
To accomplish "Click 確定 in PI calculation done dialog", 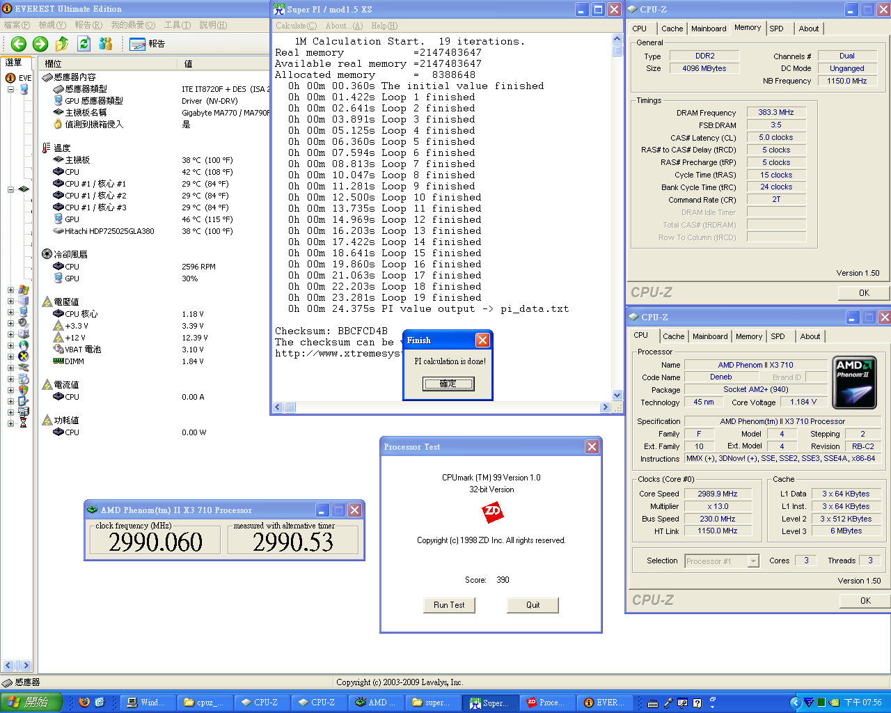I will pyautogui.click(x=448, y=384).
